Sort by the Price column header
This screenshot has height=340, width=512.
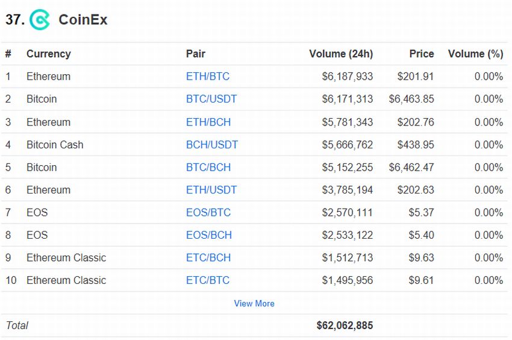point(422,54)
